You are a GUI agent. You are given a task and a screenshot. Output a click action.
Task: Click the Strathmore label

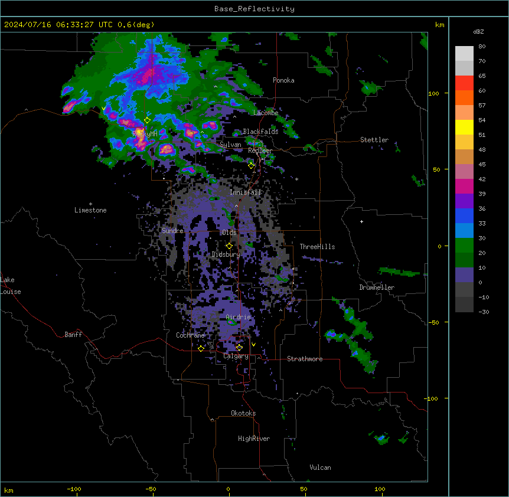[x=305, y=359]
